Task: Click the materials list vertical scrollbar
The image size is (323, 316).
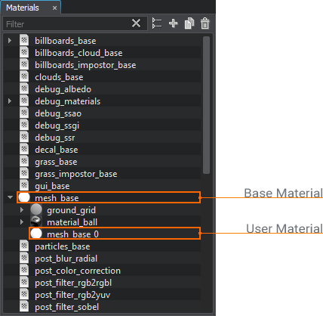Action: 206,105
